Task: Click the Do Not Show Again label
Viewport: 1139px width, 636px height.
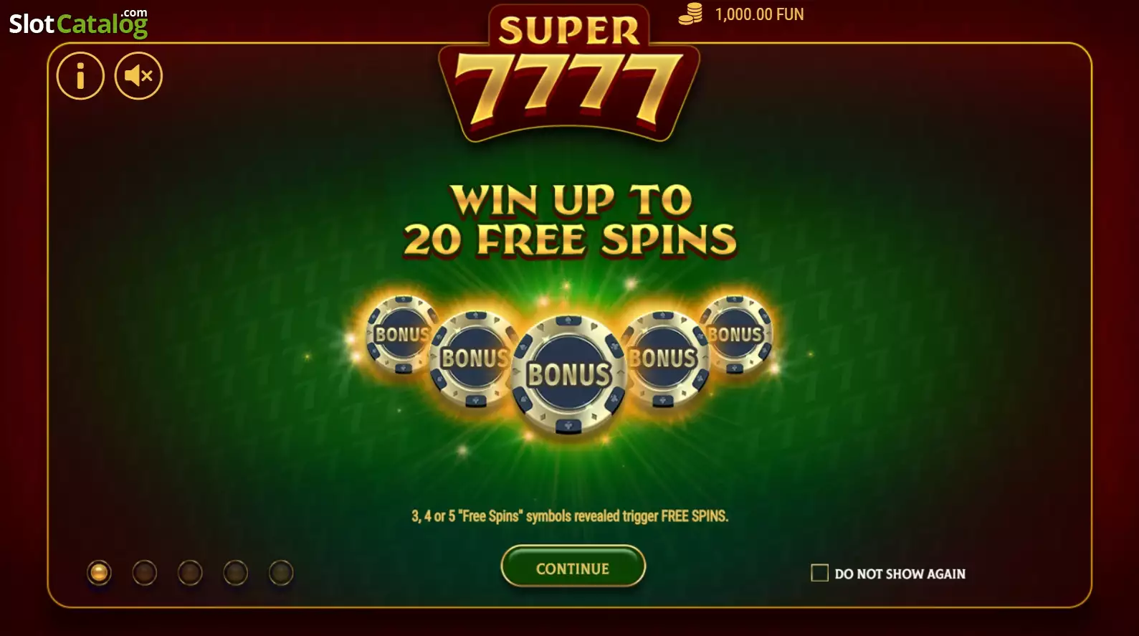Action: pyautogui.click(x=900, y=574)
